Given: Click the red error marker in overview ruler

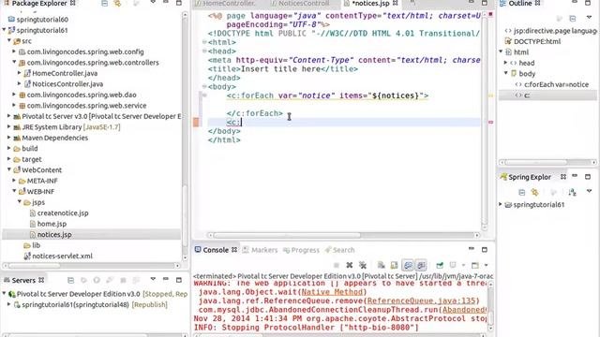Looking at the screenshot, I should (490, 123).
